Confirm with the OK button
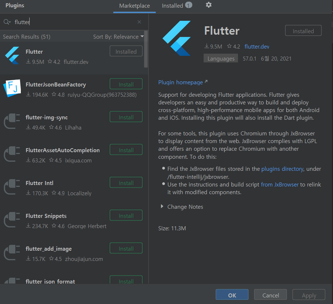 click(x=232, y=295)
